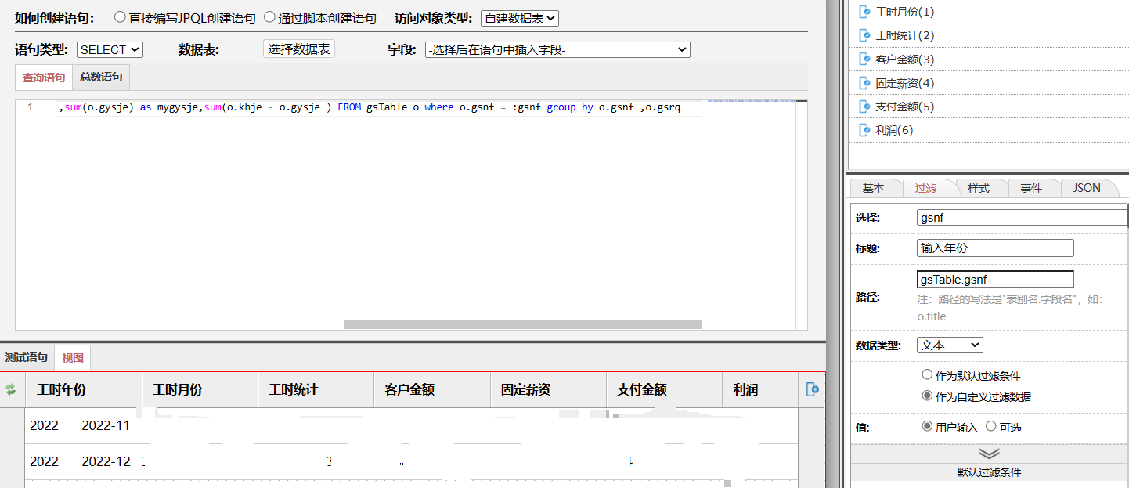Click the 支付金额 column header
This screenshot has height=488, width=1129.
coord(664,389)
